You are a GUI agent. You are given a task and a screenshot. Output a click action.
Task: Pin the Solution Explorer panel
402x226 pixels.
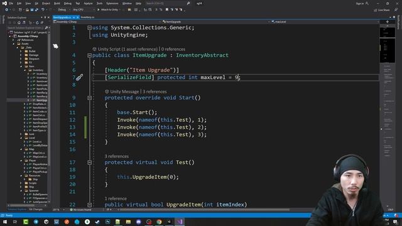[45, 17]
